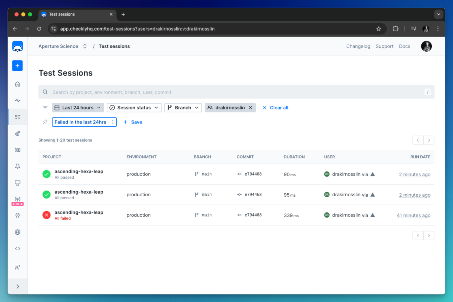Click the blue plus create button
The width and height of the screenshot is (453, 302).
[x=18, y=65]
